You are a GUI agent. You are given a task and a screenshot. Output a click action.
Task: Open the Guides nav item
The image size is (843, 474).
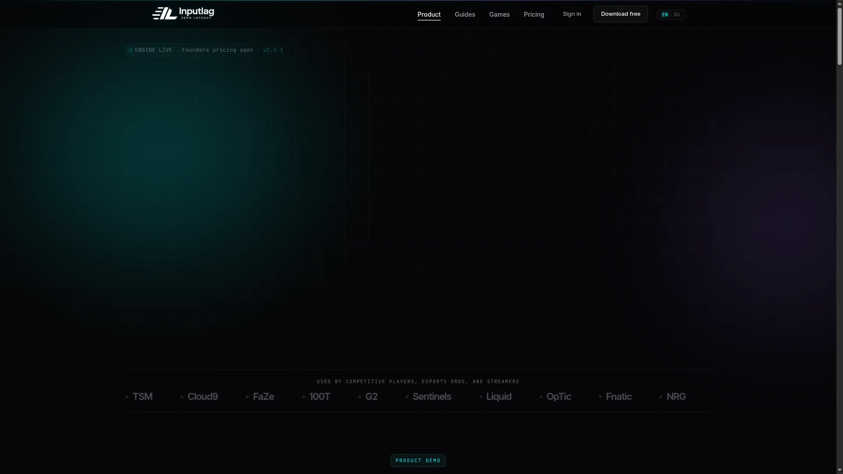click(465, 14)
